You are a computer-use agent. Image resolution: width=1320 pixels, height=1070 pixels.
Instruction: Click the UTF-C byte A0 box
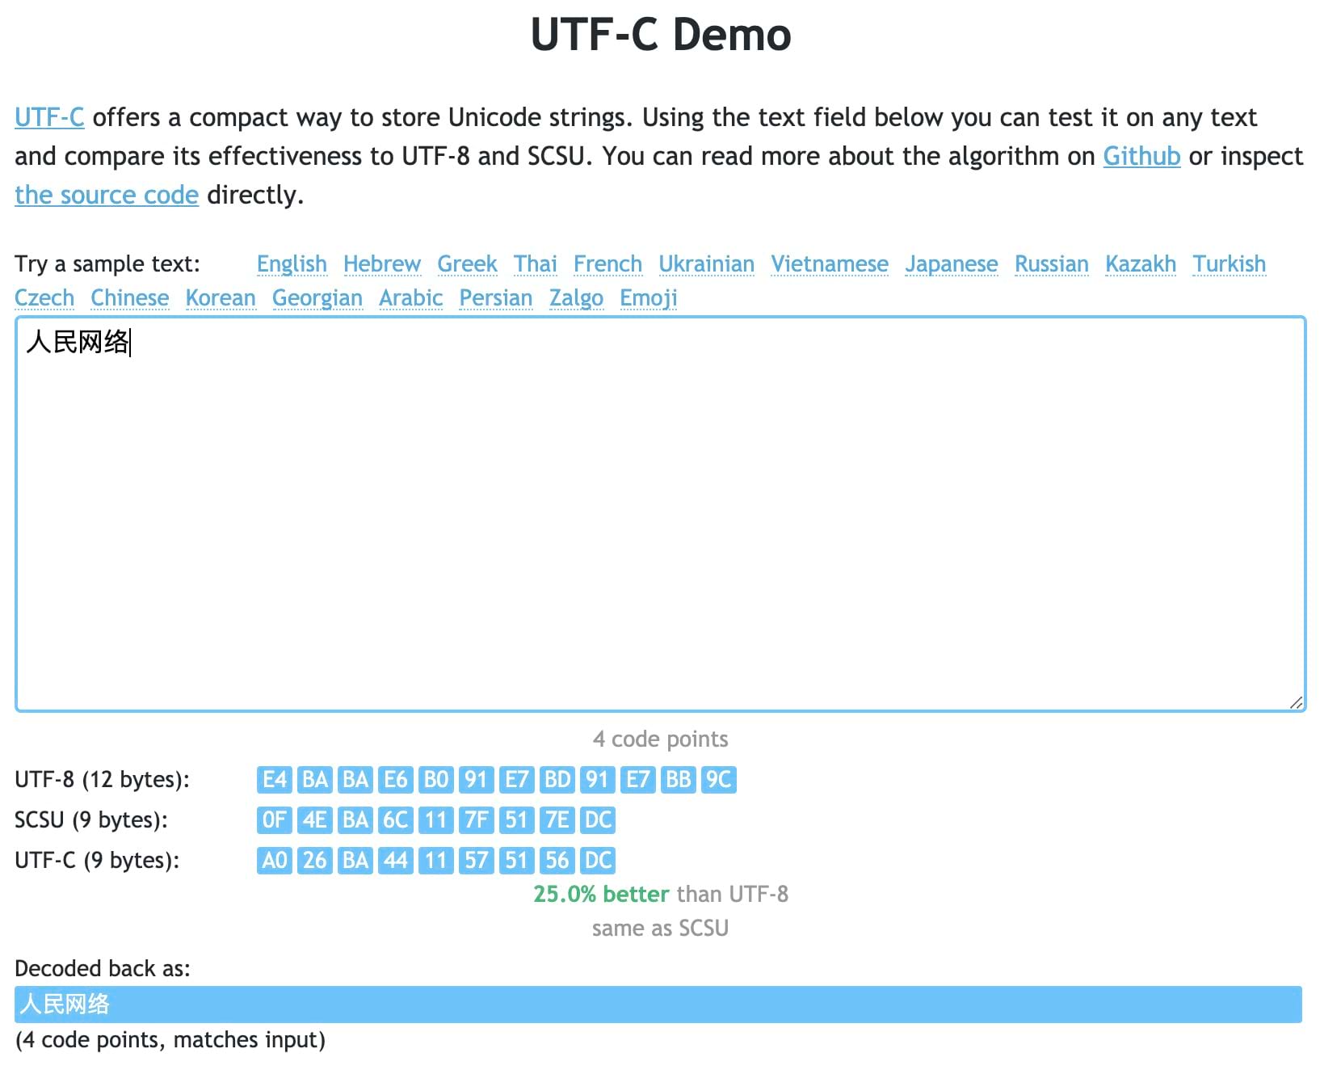pos(275,861)
